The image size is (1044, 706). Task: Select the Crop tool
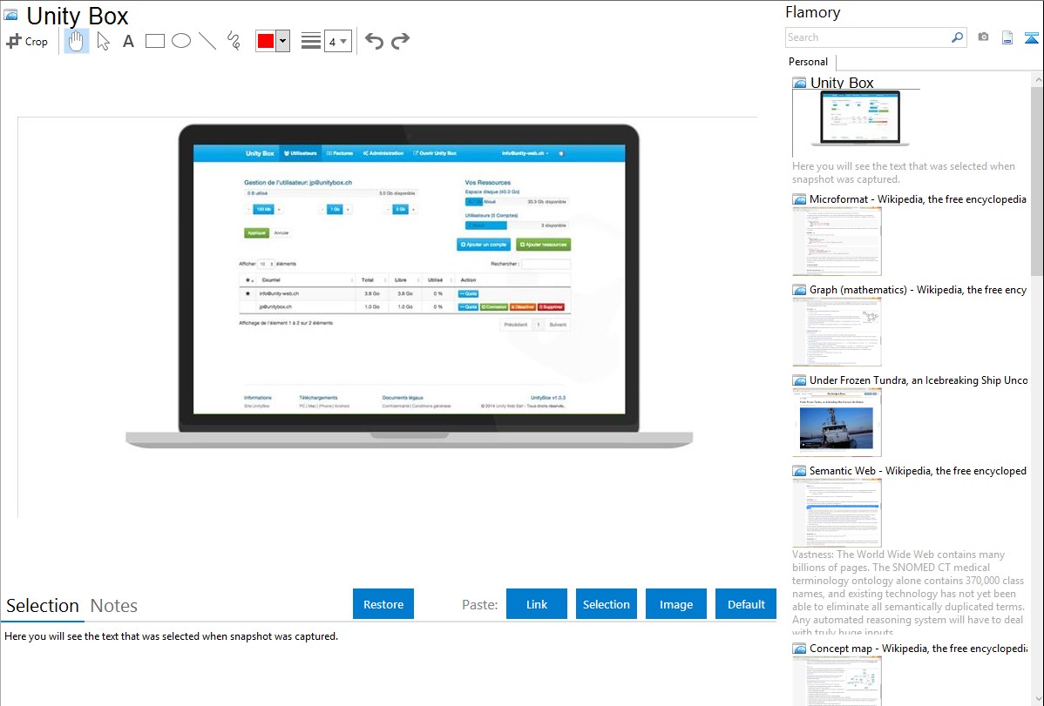pos(27,41)
